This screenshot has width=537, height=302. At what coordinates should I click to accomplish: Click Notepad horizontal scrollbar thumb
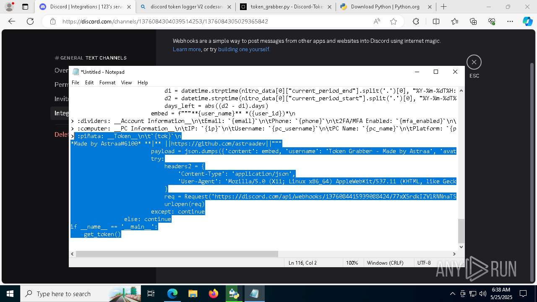[177, 254]
